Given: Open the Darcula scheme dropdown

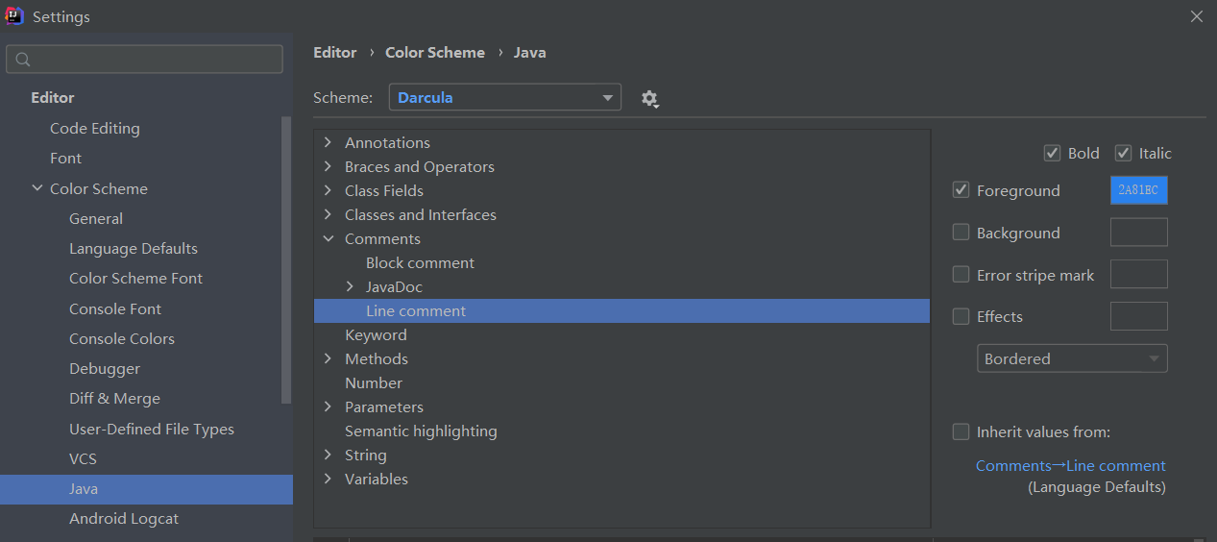Looking at the screenshot, I should (505, 98).
